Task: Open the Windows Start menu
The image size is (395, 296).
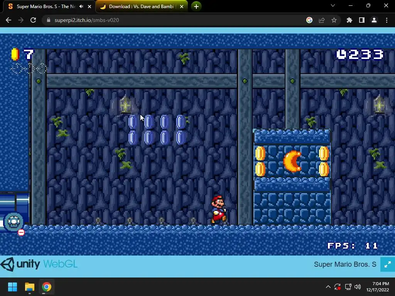Action: (12, 287)
